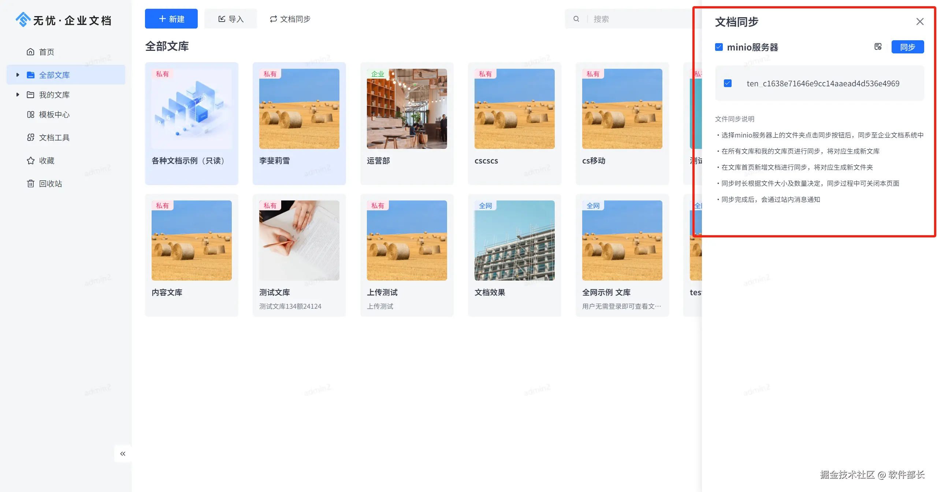Viewport: 937px width, 492px height.
Task: Click the magnifier search icon
Action: pyautogui.click(x=576, y=19)
